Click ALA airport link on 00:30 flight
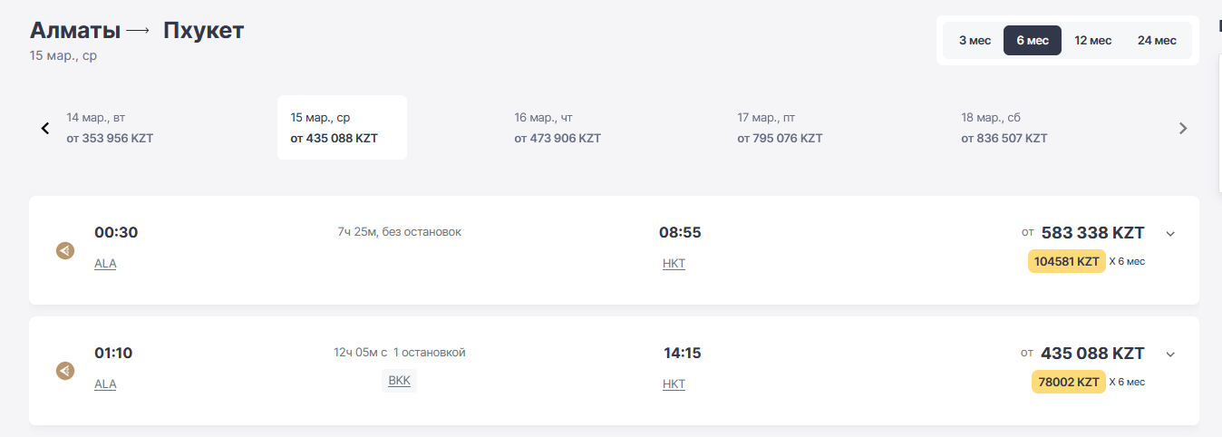The width and height of the screenshot is (1222, 437). (105, 264)
